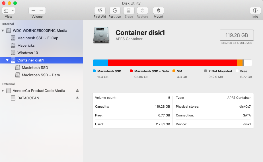Image resolution: width=263 pixels, height=162 pixels.
Task: Click the Erase toolbar icon
Action: [x=129, y=11]
